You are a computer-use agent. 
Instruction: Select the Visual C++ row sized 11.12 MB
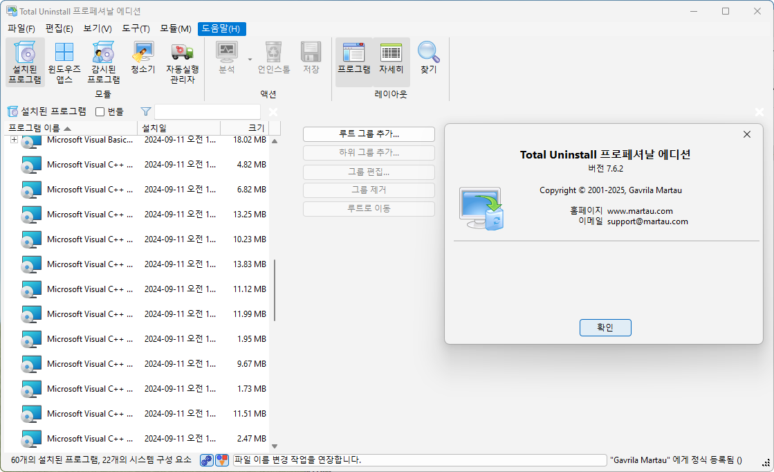coord(137,289)
